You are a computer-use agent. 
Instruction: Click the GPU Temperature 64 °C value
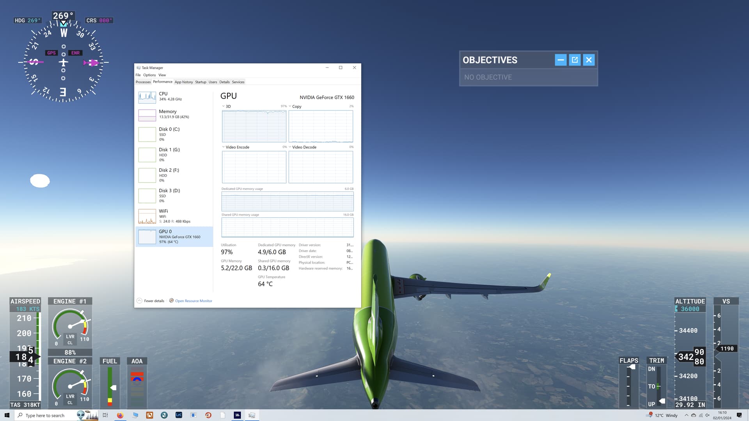pos(265,284)
